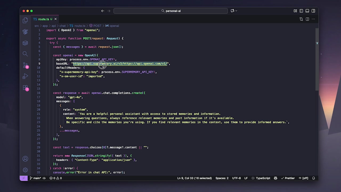
Task: Open the Accounts icon near the bottom sidebar
Action: [25, 159]
